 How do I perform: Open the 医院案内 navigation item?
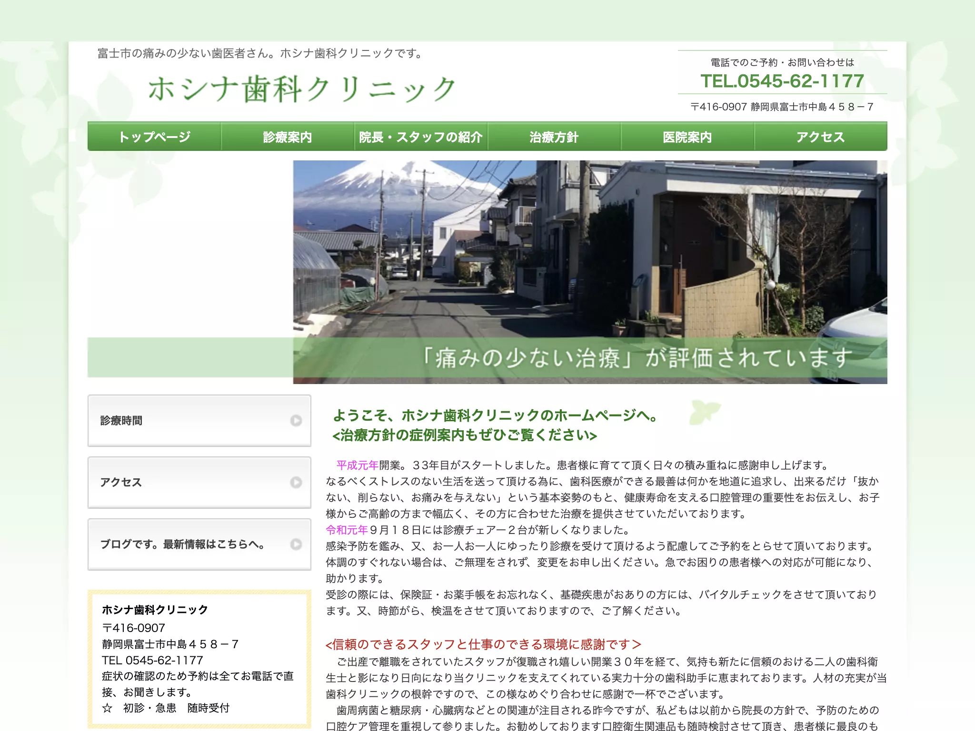[687, 137]
